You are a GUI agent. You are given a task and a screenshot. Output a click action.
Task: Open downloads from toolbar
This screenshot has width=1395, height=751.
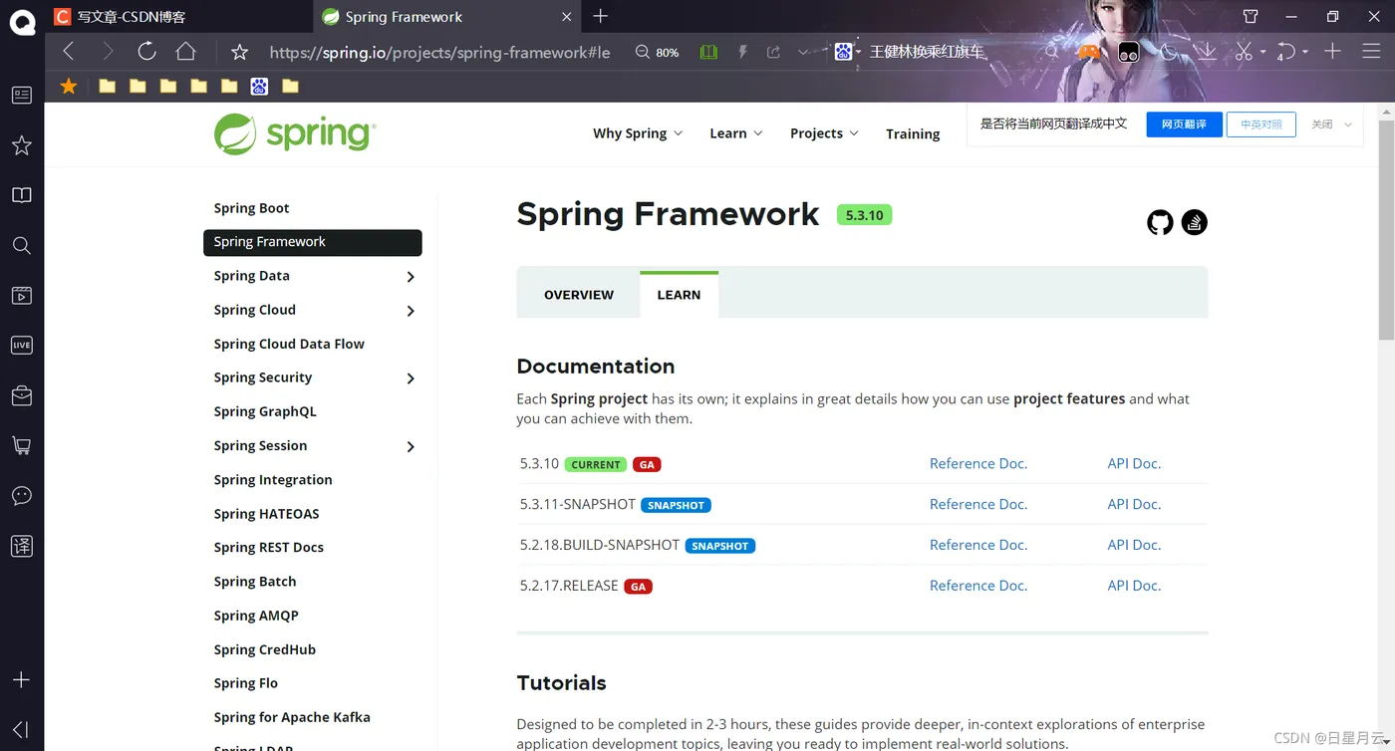tap(1206, 52)
